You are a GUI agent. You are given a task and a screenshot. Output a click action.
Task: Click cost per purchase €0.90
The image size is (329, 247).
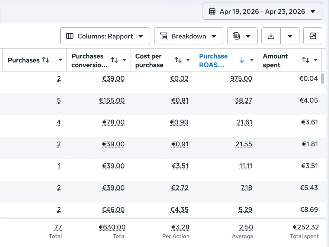pos(179,122)
